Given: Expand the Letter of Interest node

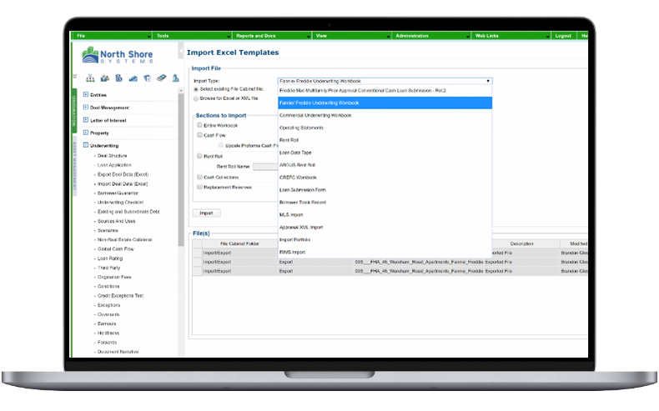Looking at the screenshot, I should tap(86, 120).
